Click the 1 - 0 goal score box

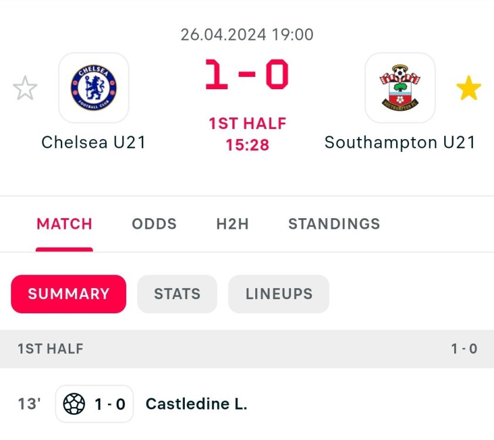click(110, 404)
